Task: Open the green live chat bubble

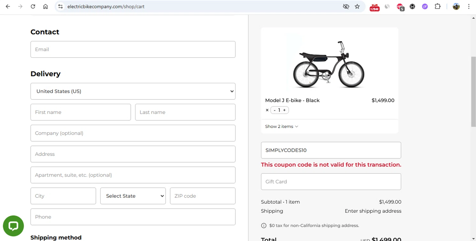Action: [x=13, y=226]
